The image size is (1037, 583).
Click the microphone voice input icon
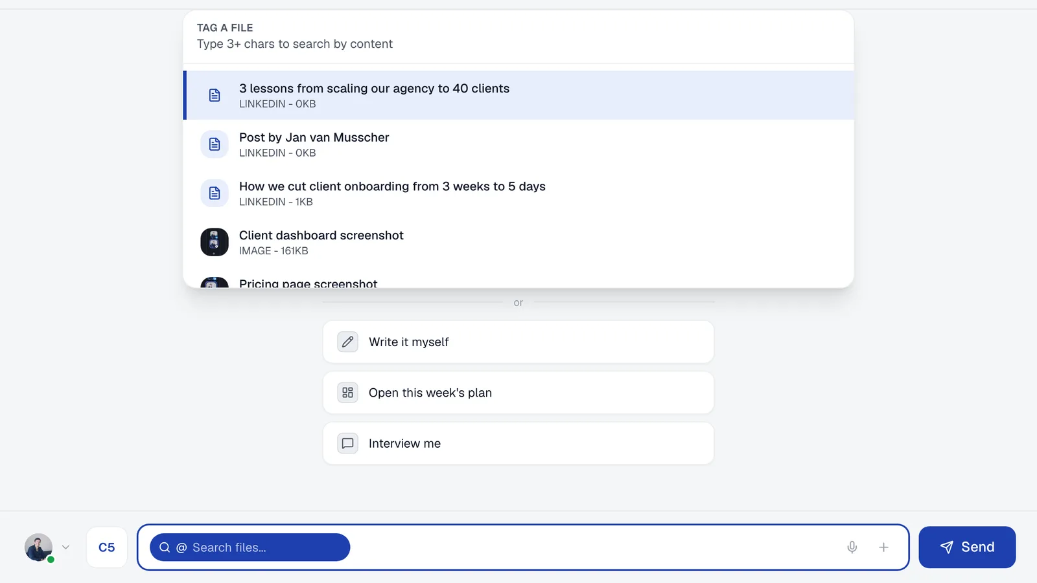(x=852, y=547)
